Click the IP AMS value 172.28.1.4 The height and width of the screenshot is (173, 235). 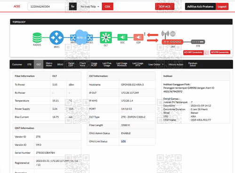[x=127, y=101]
